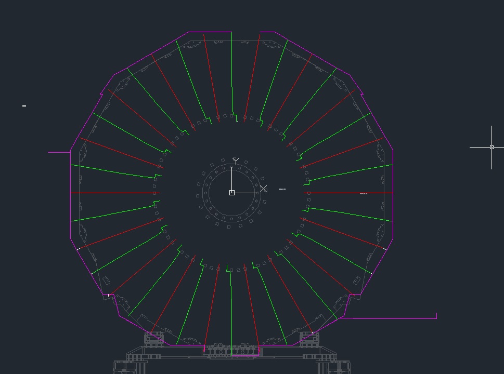Select the red text label on right horizontal line
The image size is (504, 374).
pyautogui.click(x=364, y=193)
